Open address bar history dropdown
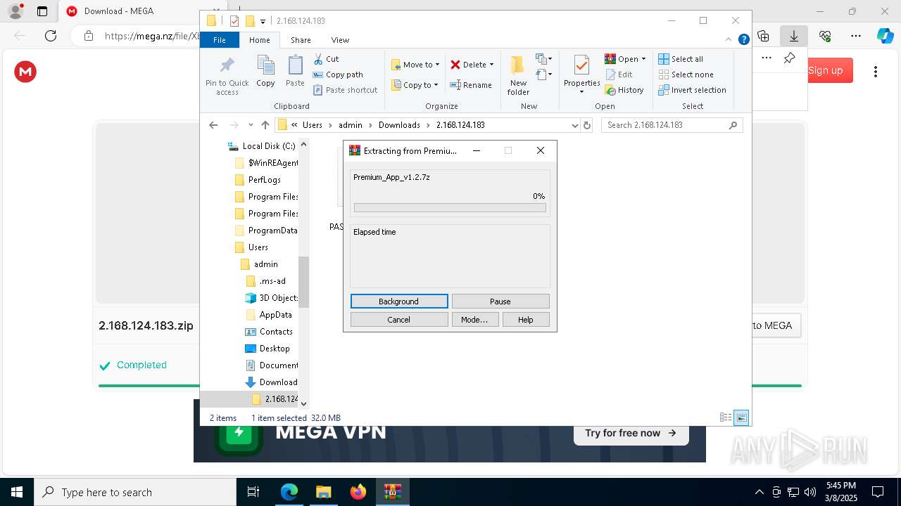 click(x=574, y=125)
